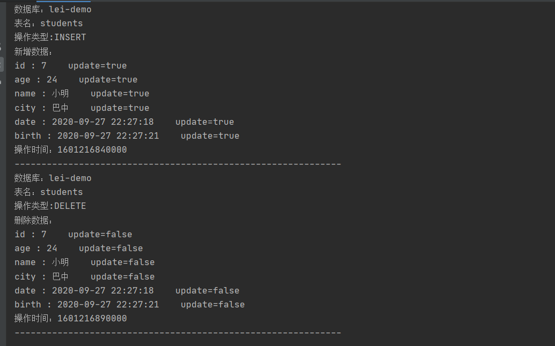This screenshot has height=346, width=555.
Task: Click the 删除数据 heading line
Action: click(33, 221)
